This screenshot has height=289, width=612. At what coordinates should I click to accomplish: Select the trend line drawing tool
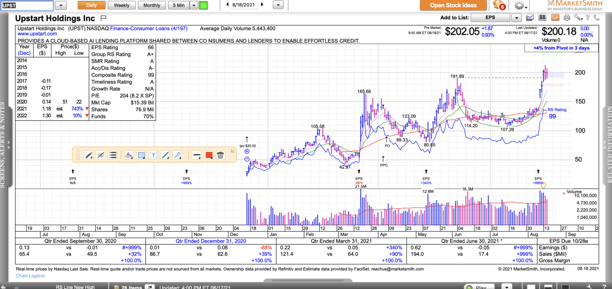coord(165,155)
